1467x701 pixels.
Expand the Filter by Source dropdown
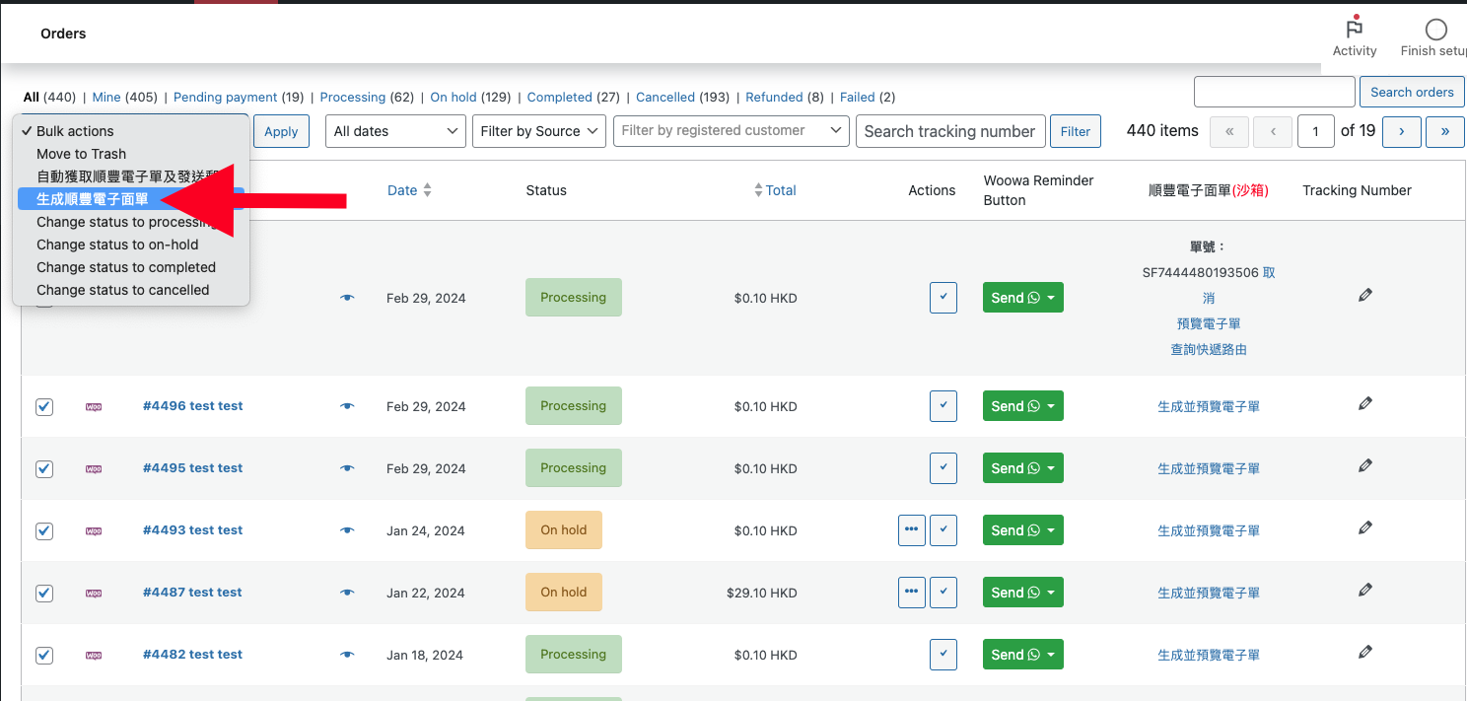[539, 131]
